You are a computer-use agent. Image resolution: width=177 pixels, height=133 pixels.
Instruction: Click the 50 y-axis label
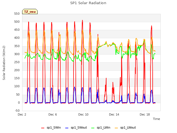point(18,95)
